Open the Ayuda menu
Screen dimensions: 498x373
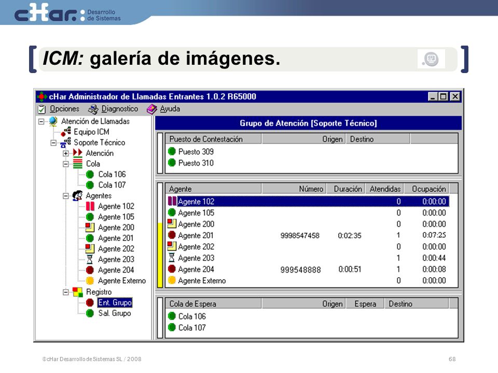(x=170, y=109)
